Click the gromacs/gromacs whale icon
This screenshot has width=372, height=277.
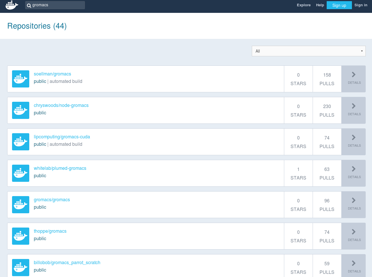[x=21, y=205]
